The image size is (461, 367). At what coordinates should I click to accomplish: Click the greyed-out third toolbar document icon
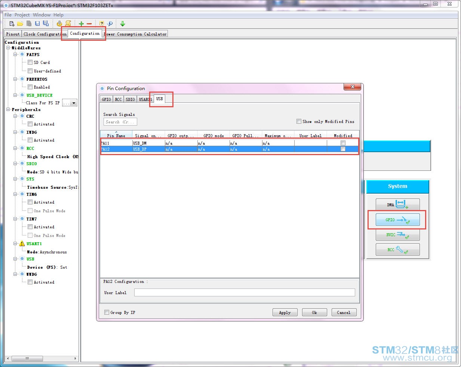[x=29, y=24]
